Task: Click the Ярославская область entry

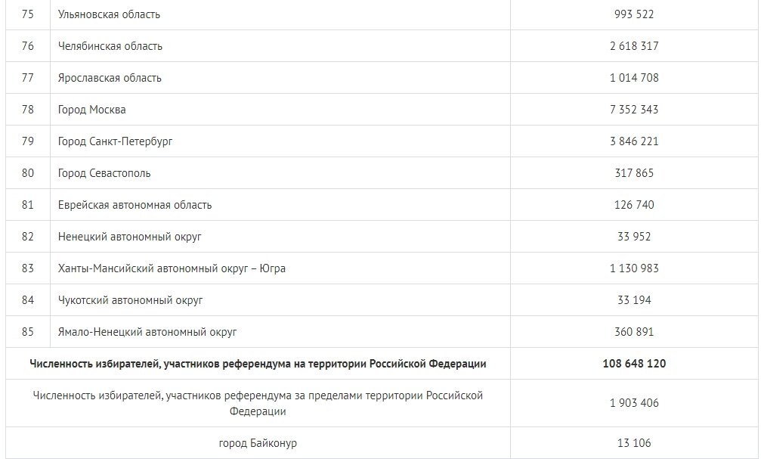Action: click(x=110, y=78)
